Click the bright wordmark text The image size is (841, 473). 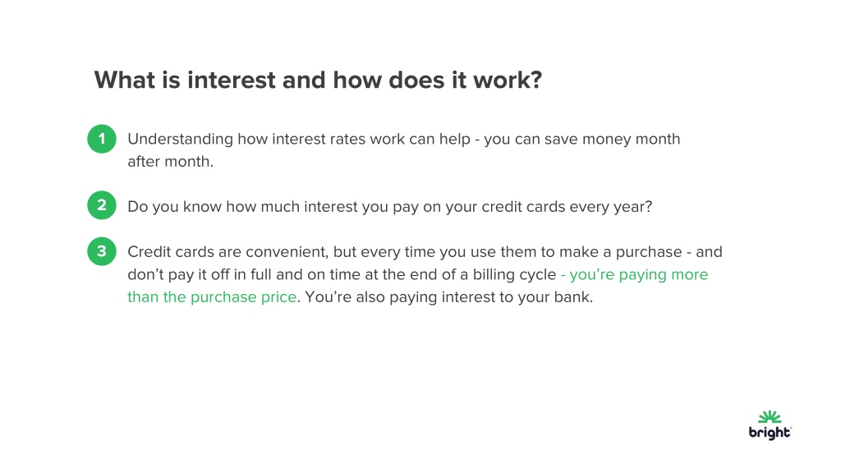pyautogui.click(x=770, y=433)
